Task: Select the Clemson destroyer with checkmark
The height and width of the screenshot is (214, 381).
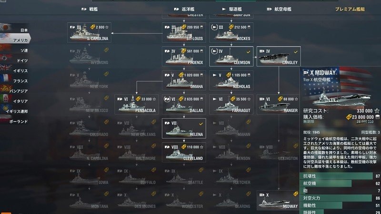Action: click(231, 56)
